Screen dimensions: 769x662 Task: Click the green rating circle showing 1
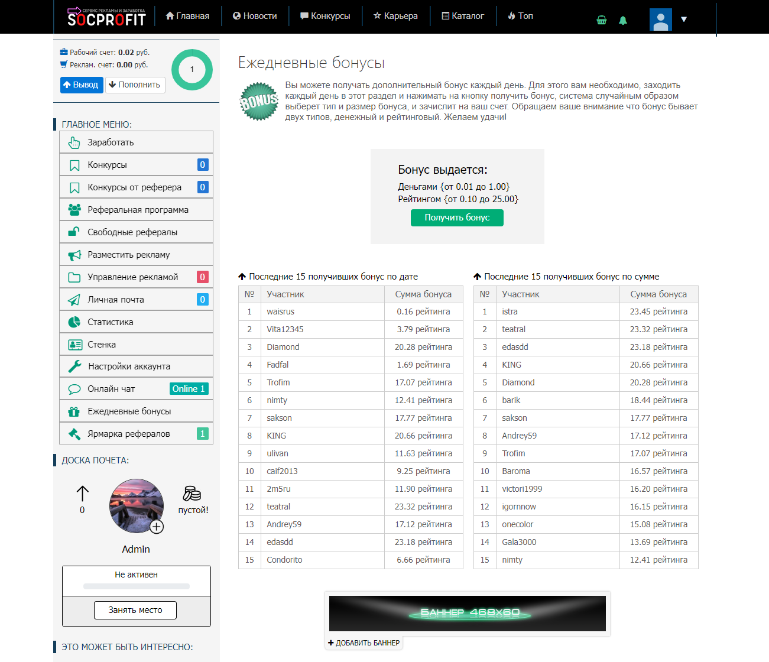[192, 70]
